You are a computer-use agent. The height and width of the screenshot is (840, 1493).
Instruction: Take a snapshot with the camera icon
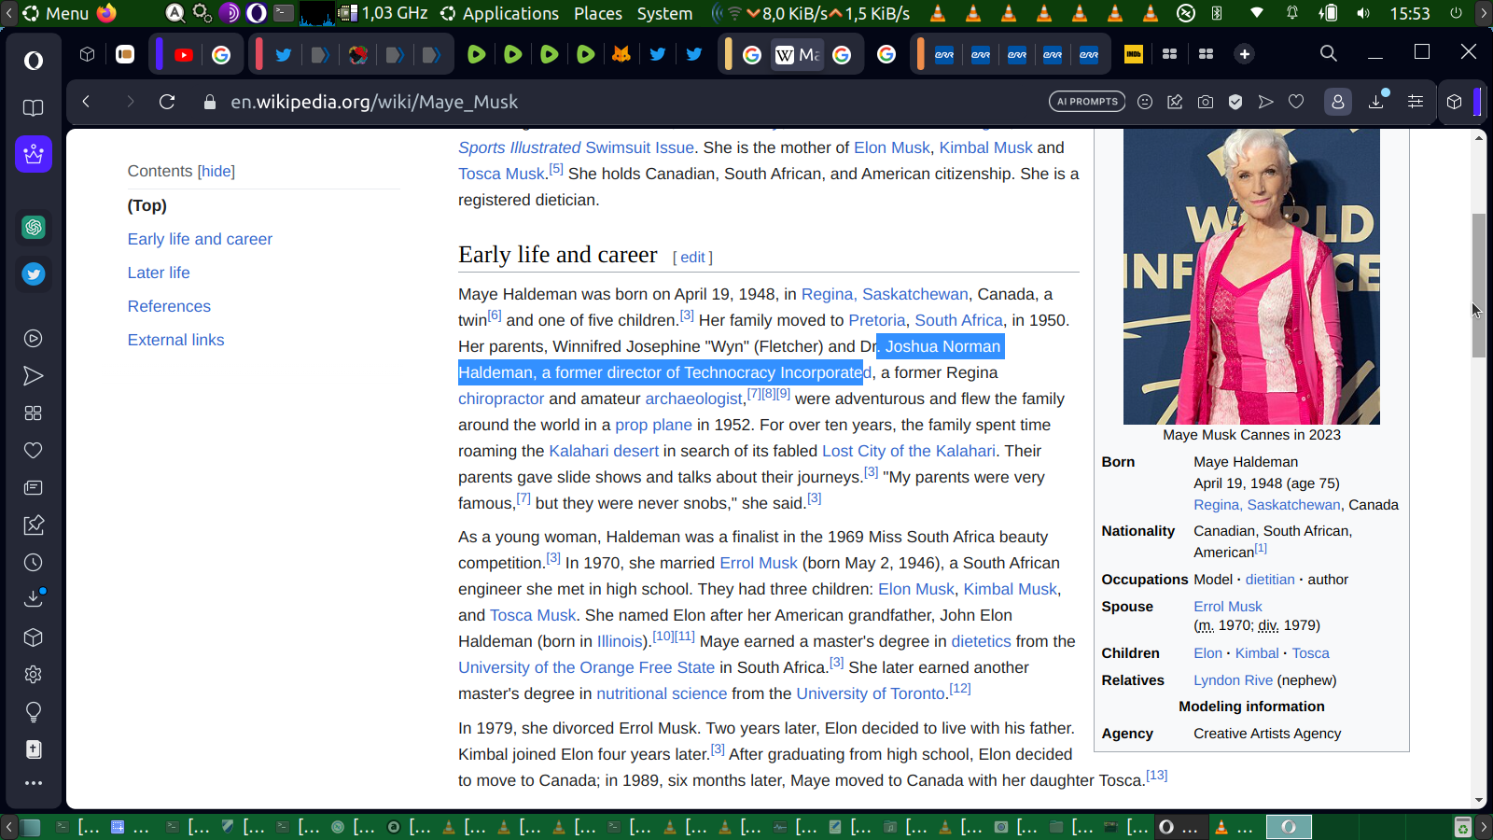1206,102
